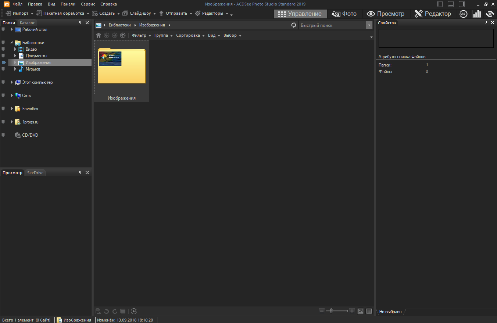Screen dimensions: 497x323
Task: Switch to details list view icon
Action: [x=369, y=311]
